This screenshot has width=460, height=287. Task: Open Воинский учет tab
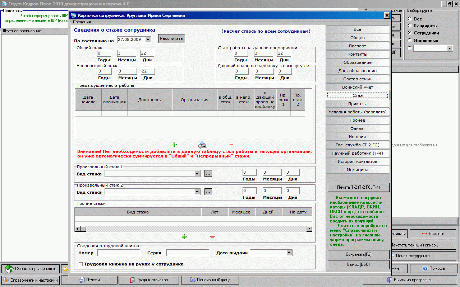(358, 87)
